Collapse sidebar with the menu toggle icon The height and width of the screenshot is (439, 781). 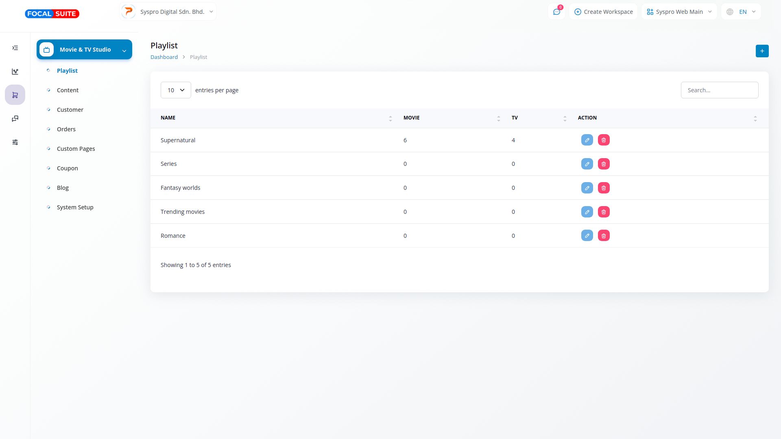tap(15, 48)
